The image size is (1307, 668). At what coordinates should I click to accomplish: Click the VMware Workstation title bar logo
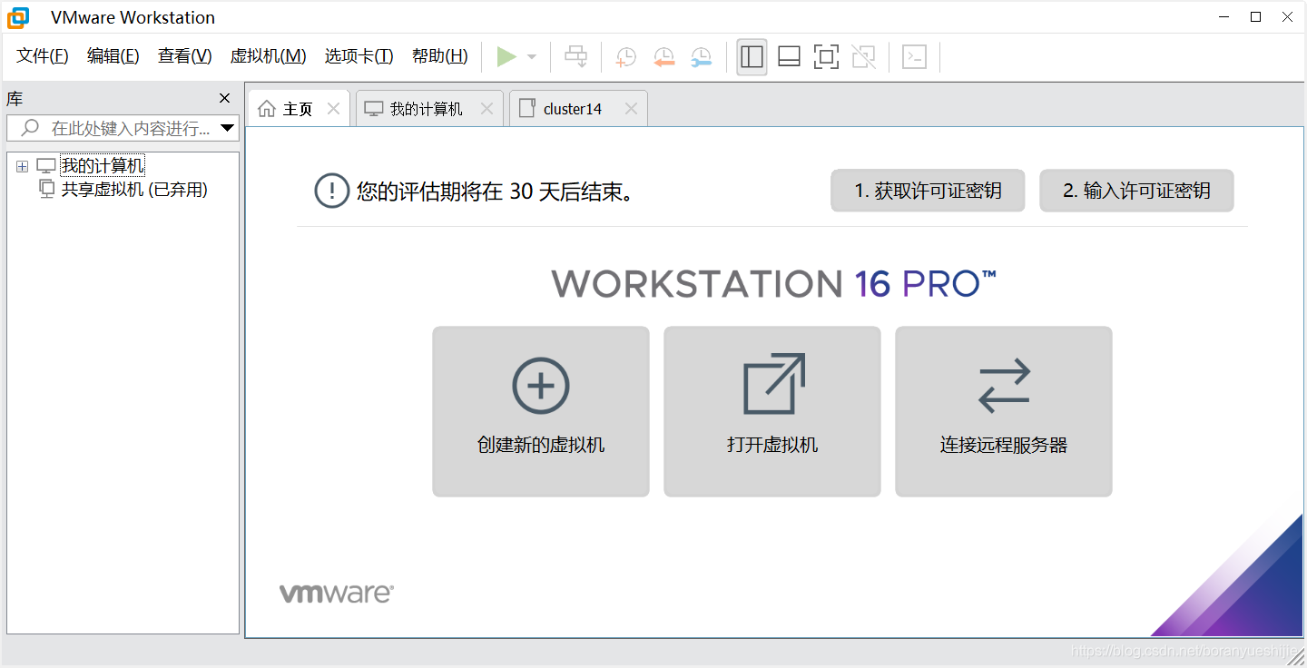18,17
